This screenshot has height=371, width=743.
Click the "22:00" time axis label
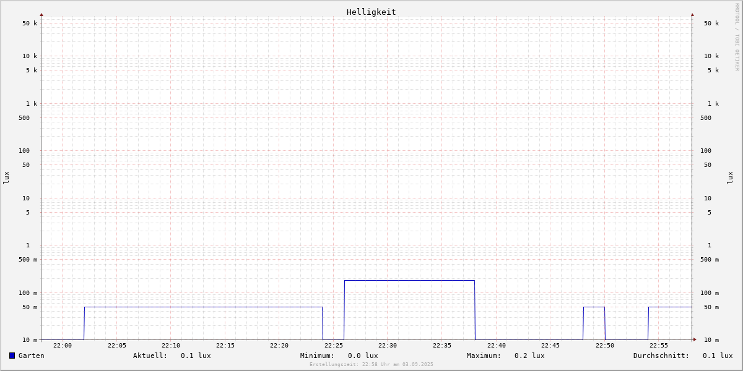pos(63,346)
